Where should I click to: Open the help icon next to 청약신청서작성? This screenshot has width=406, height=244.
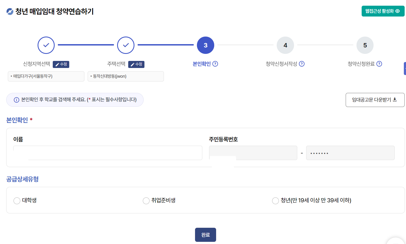click(302, 64)
